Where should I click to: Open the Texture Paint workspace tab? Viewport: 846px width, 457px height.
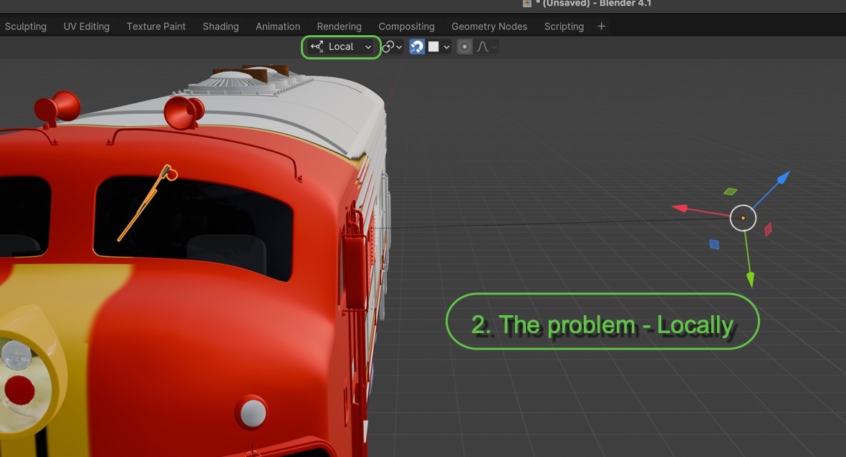click(x=156, y=27)
